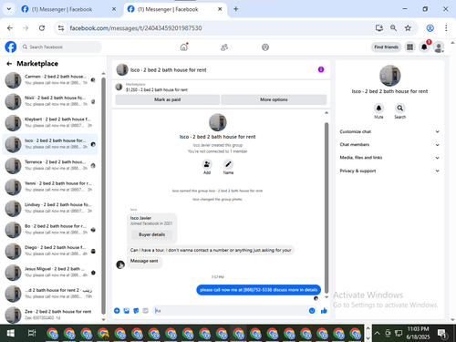The image size is (456, 342).
Task: Attach a photo file in composer
Action: coord(127,311)
